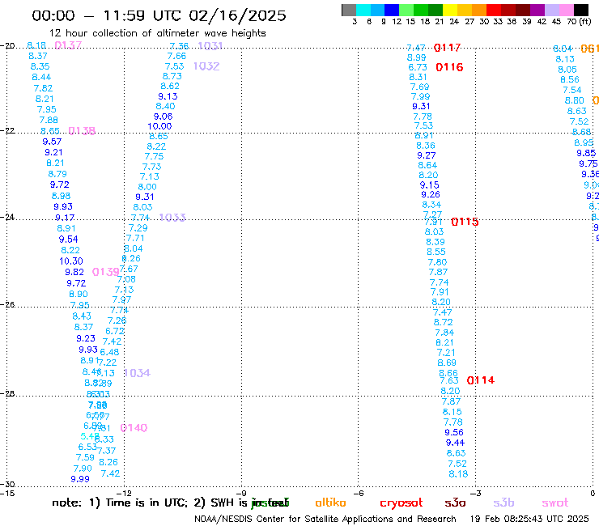Image resolution: width=599 pixels, height=526 pixels.
Task: Click the dark blue 12 ft legend swatch
Action: [x=392, y=10]
